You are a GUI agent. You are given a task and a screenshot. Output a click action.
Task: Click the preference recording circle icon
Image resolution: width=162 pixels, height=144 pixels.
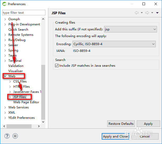[x=15, y=136]
